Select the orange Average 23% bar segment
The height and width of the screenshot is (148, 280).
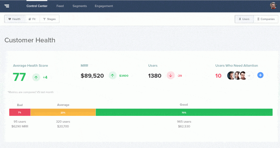click(63, 112)
